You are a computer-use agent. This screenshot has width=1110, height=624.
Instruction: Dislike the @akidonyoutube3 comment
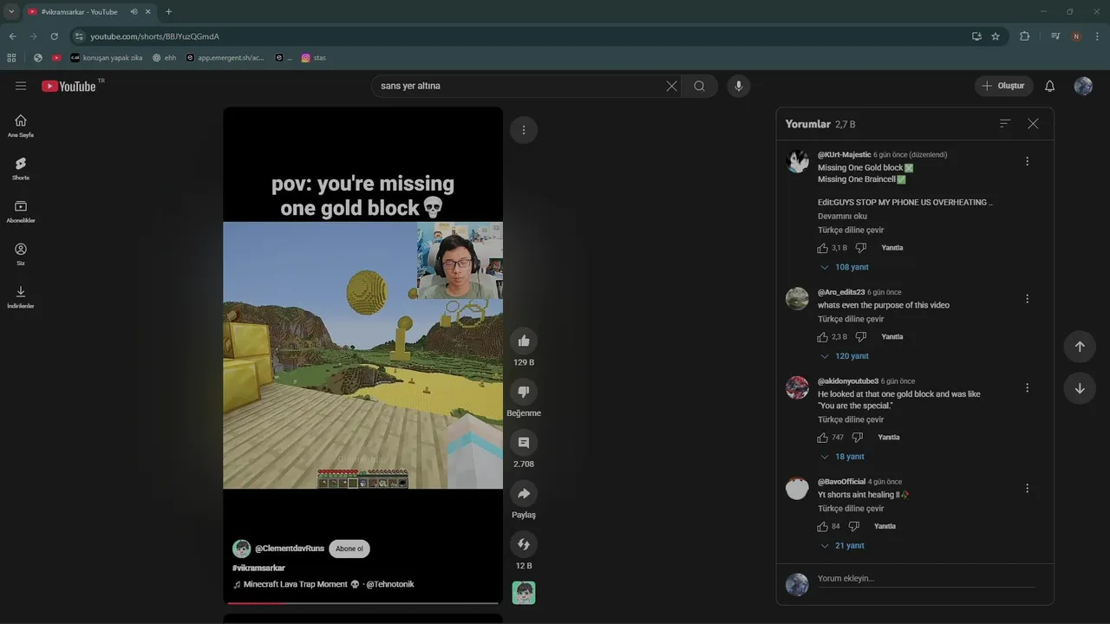[x=858, y=438]
